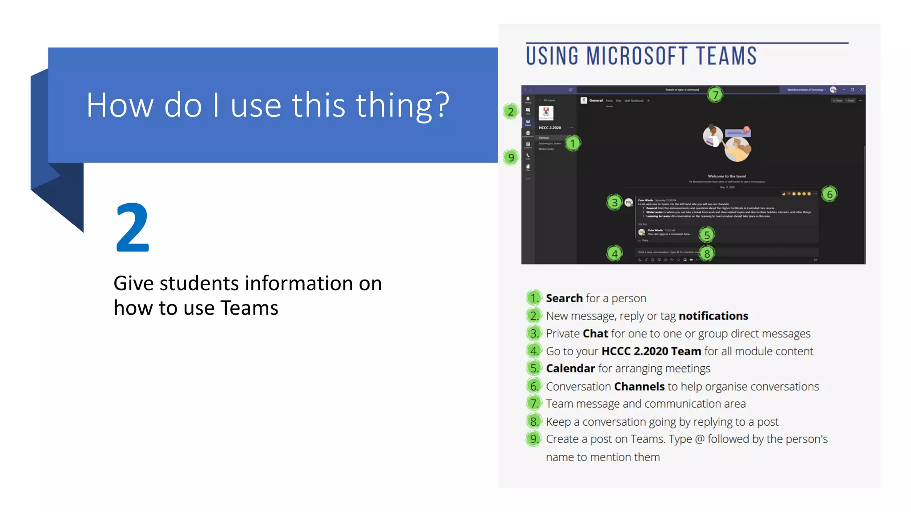Click the HCCC 2.2020 team name

point(550,128)
